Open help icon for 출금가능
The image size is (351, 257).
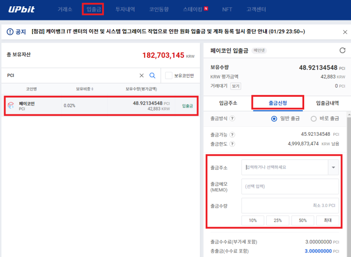[x=232, y=134]
